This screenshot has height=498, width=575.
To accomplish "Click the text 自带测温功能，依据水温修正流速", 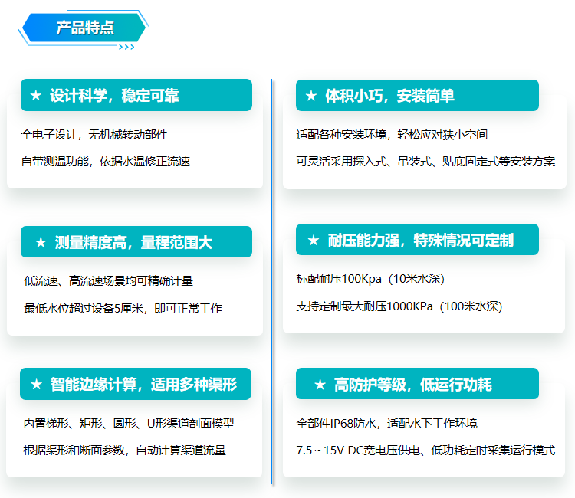I will 106,161.
